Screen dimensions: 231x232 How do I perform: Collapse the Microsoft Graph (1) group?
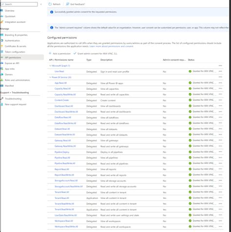(x=50, y=66)
